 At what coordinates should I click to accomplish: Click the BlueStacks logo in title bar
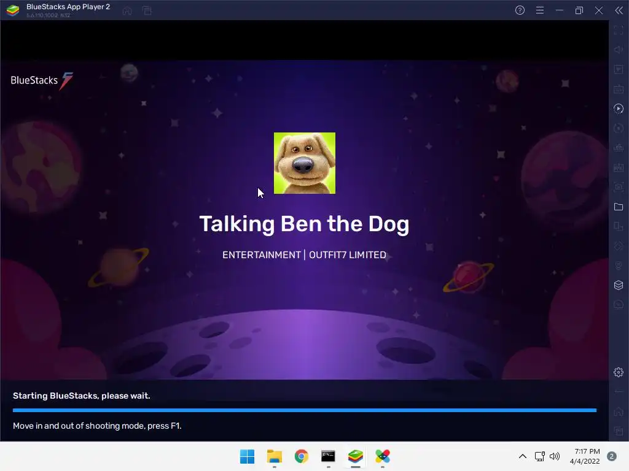click(13, 10)
